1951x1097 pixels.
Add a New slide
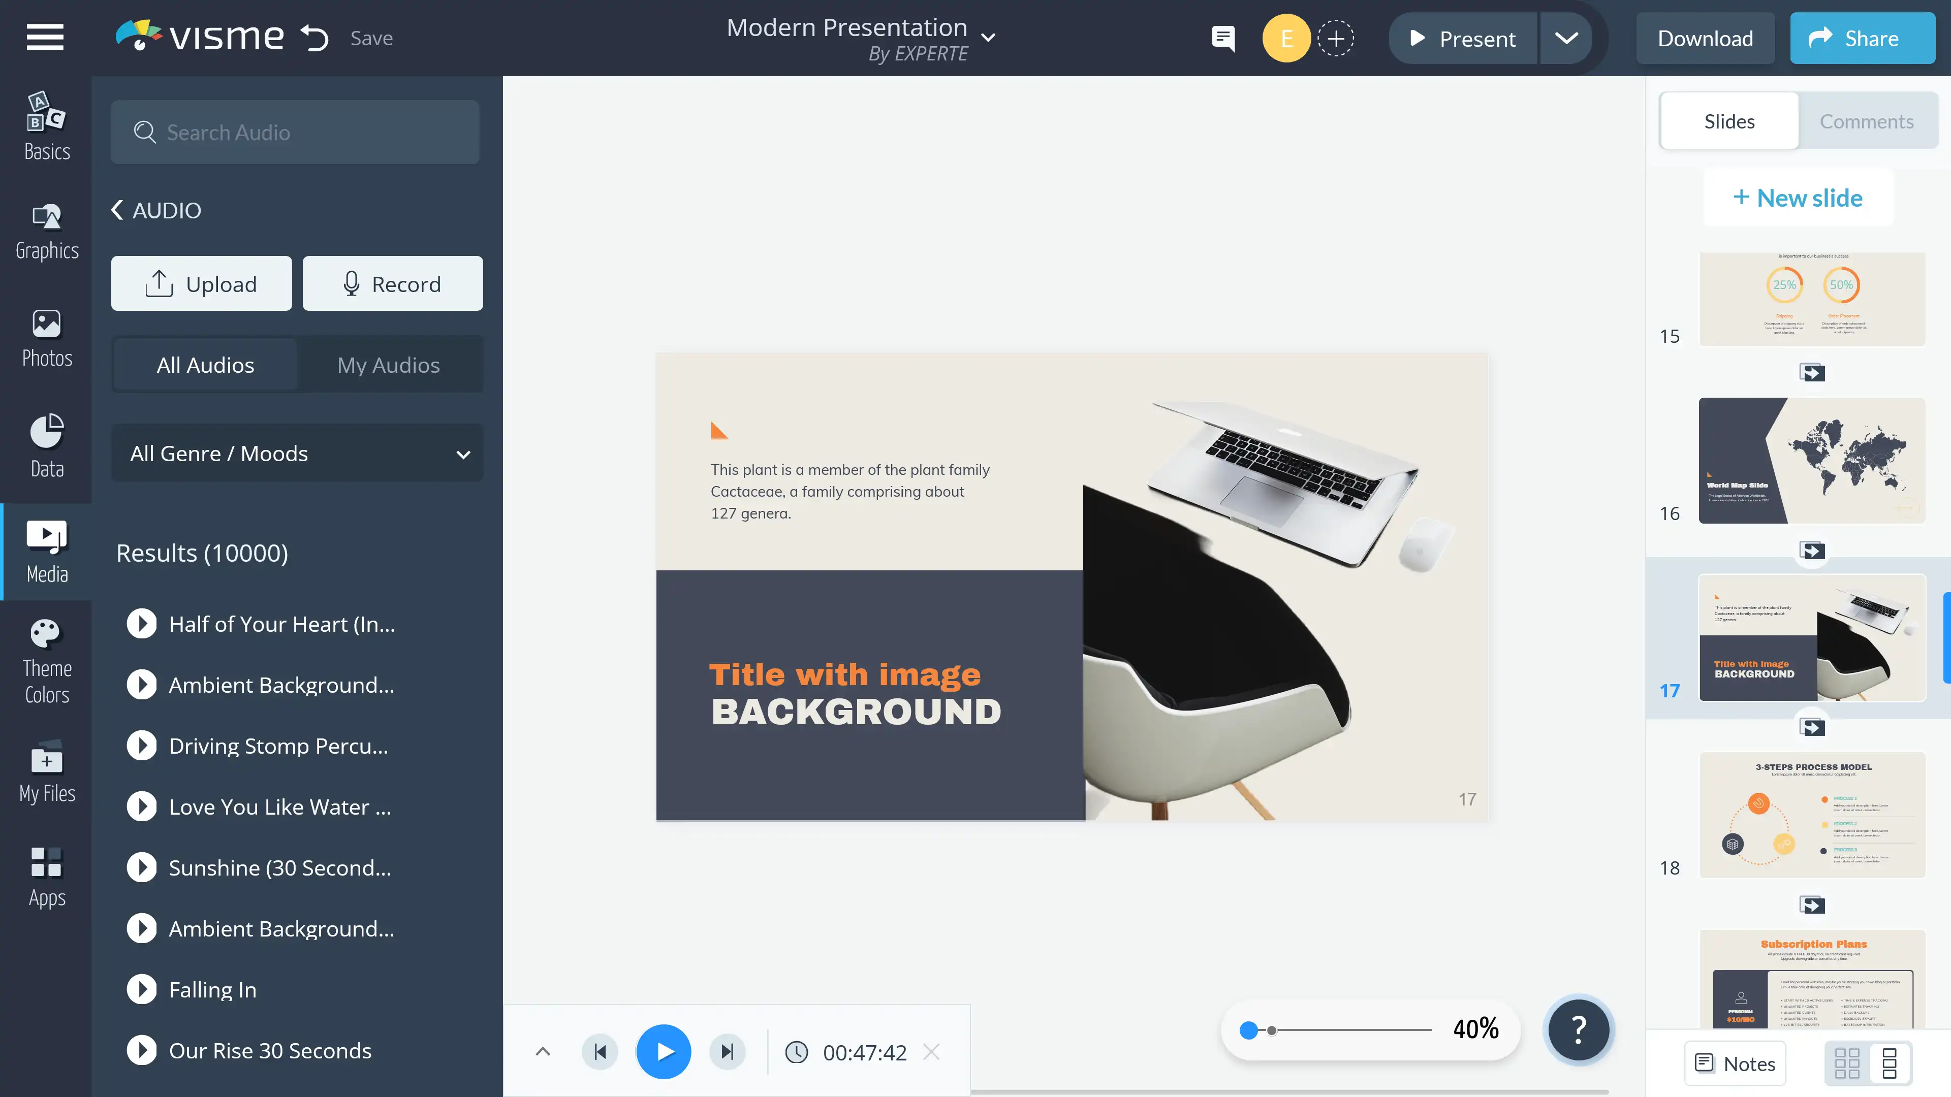(1797, 198)
